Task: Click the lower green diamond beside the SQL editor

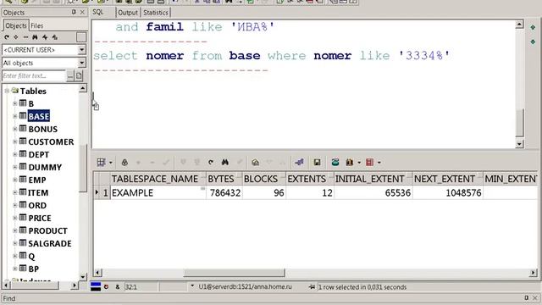Action: tap(533, 42)
